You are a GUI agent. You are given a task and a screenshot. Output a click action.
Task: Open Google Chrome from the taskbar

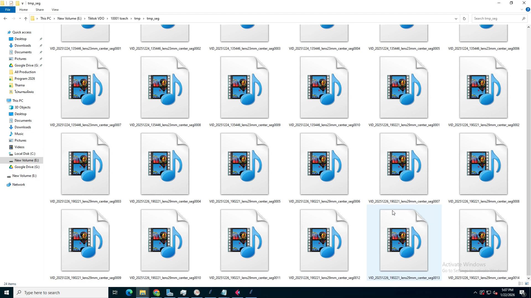tap(156, 292)
